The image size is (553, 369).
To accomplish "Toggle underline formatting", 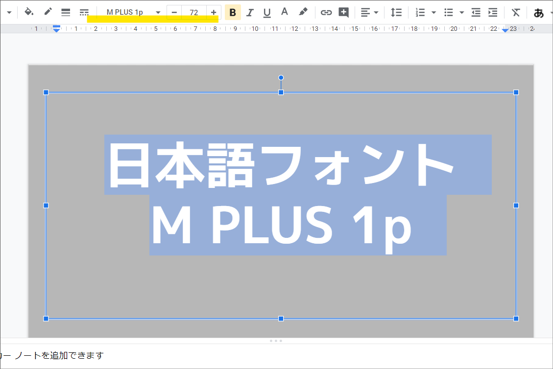I will point(267,13).
